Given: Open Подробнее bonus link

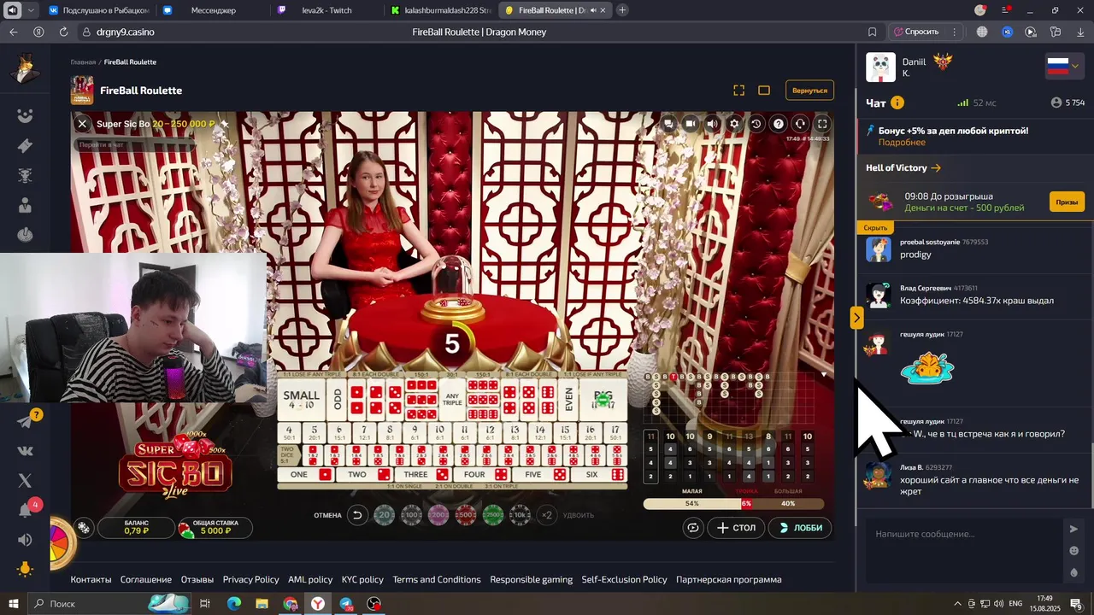Looking at the screenshot, I should [902, 143].
